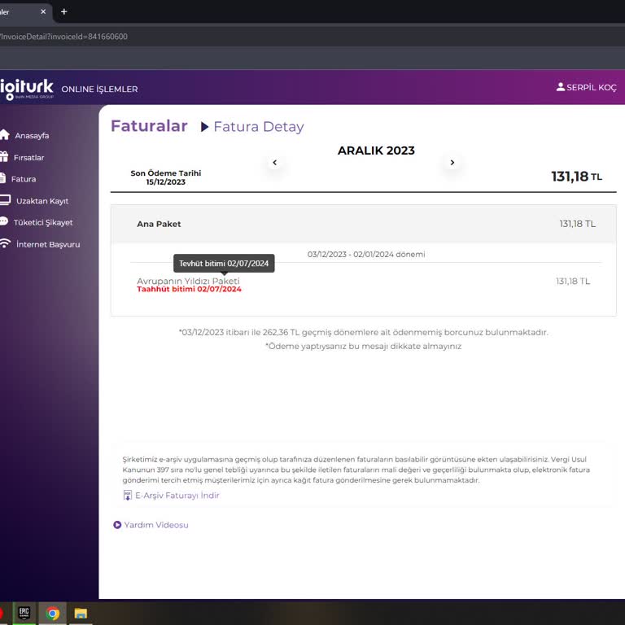Open File Explorer from the taskbar
The height and width of the screenshot is (625, 625).
tap(81, 613)
